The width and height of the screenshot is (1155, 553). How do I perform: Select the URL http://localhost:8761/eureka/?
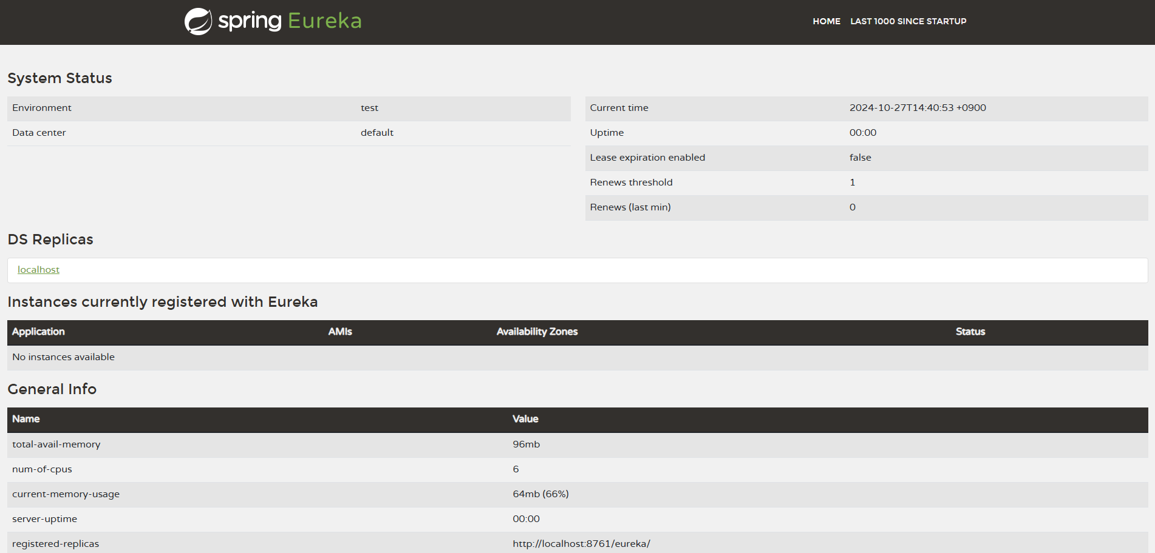tap(581, 544)
